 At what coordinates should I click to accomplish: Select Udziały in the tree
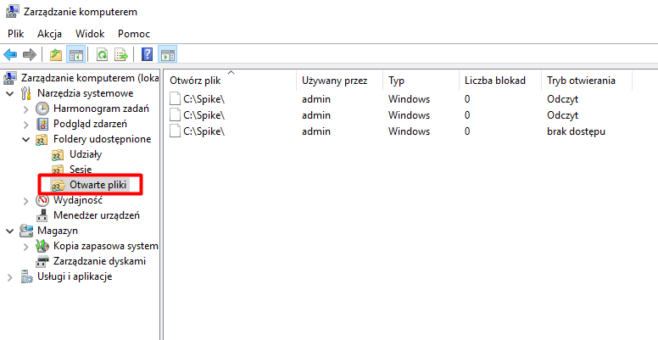(x=85, y=154)
